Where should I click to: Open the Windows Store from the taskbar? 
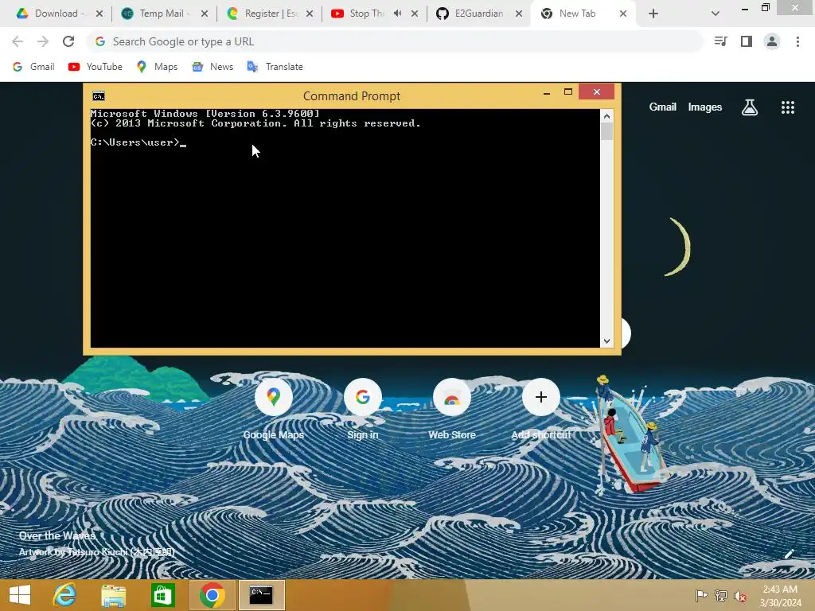pos(162,595)
